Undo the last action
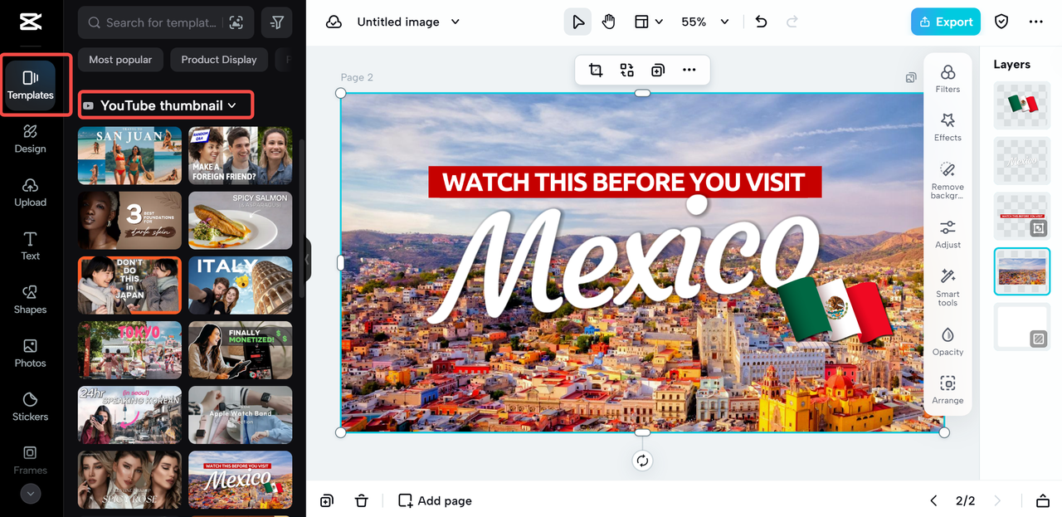1062x517 pixels. point(761,22)
